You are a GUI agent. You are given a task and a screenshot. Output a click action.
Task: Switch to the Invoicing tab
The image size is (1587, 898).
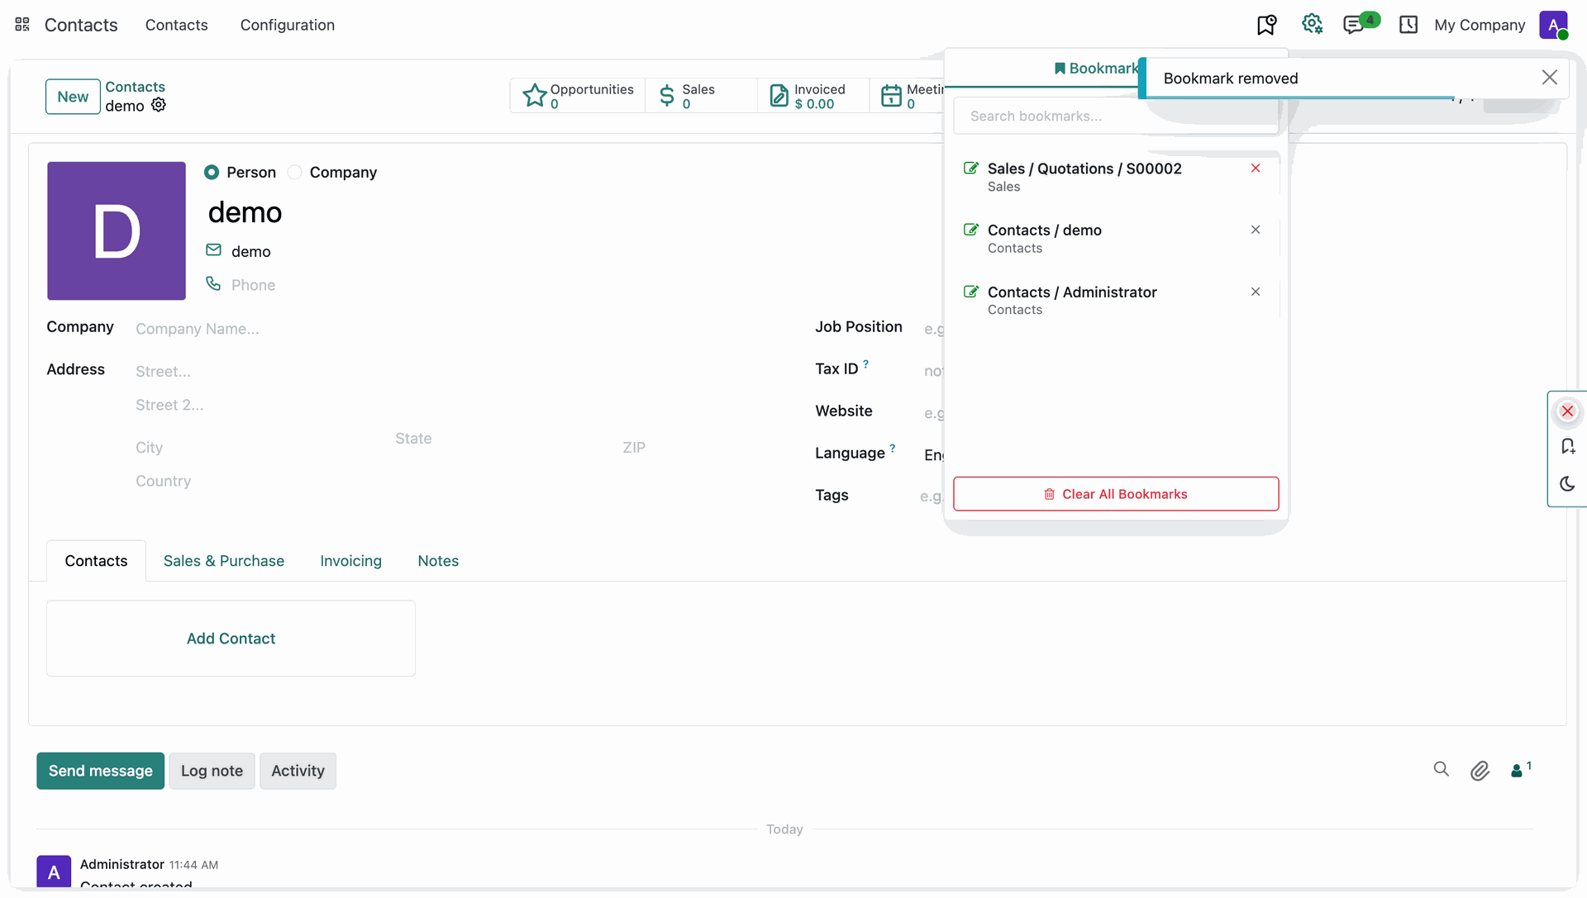click(x=350, y=561)
